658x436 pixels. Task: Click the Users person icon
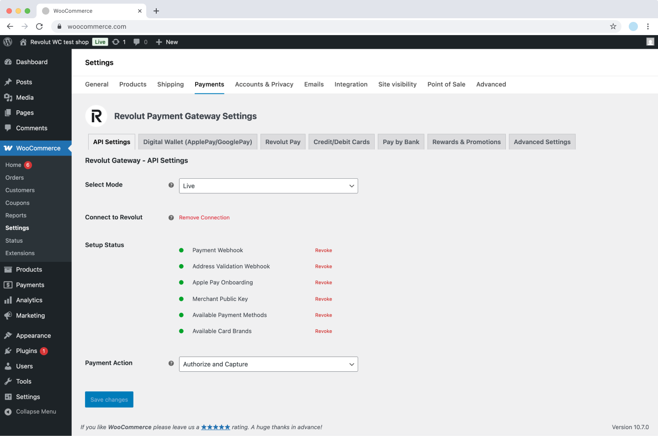point(8,366)
